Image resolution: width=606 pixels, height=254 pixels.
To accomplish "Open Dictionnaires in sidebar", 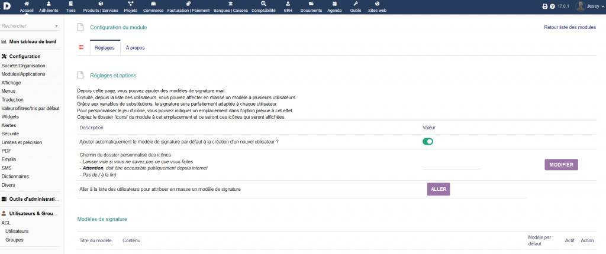I will click(15, 177).
